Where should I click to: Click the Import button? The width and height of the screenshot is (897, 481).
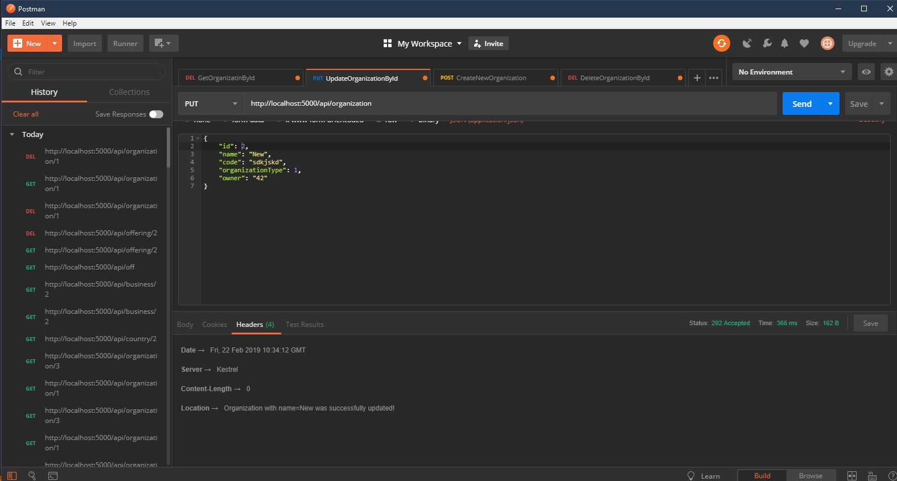(x=85, y=43)
